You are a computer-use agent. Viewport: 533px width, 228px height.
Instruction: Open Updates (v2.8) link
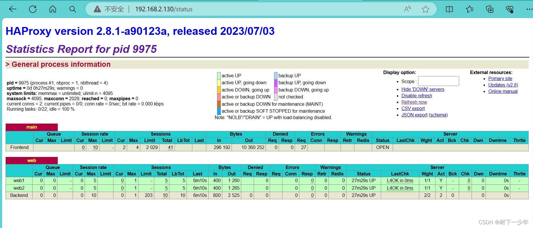point(503,85)
